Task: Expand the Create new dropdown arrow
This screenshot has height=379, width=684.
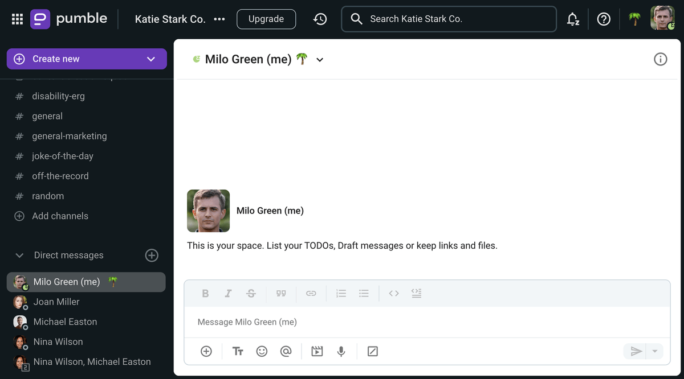Action: [x=151, y=59]
